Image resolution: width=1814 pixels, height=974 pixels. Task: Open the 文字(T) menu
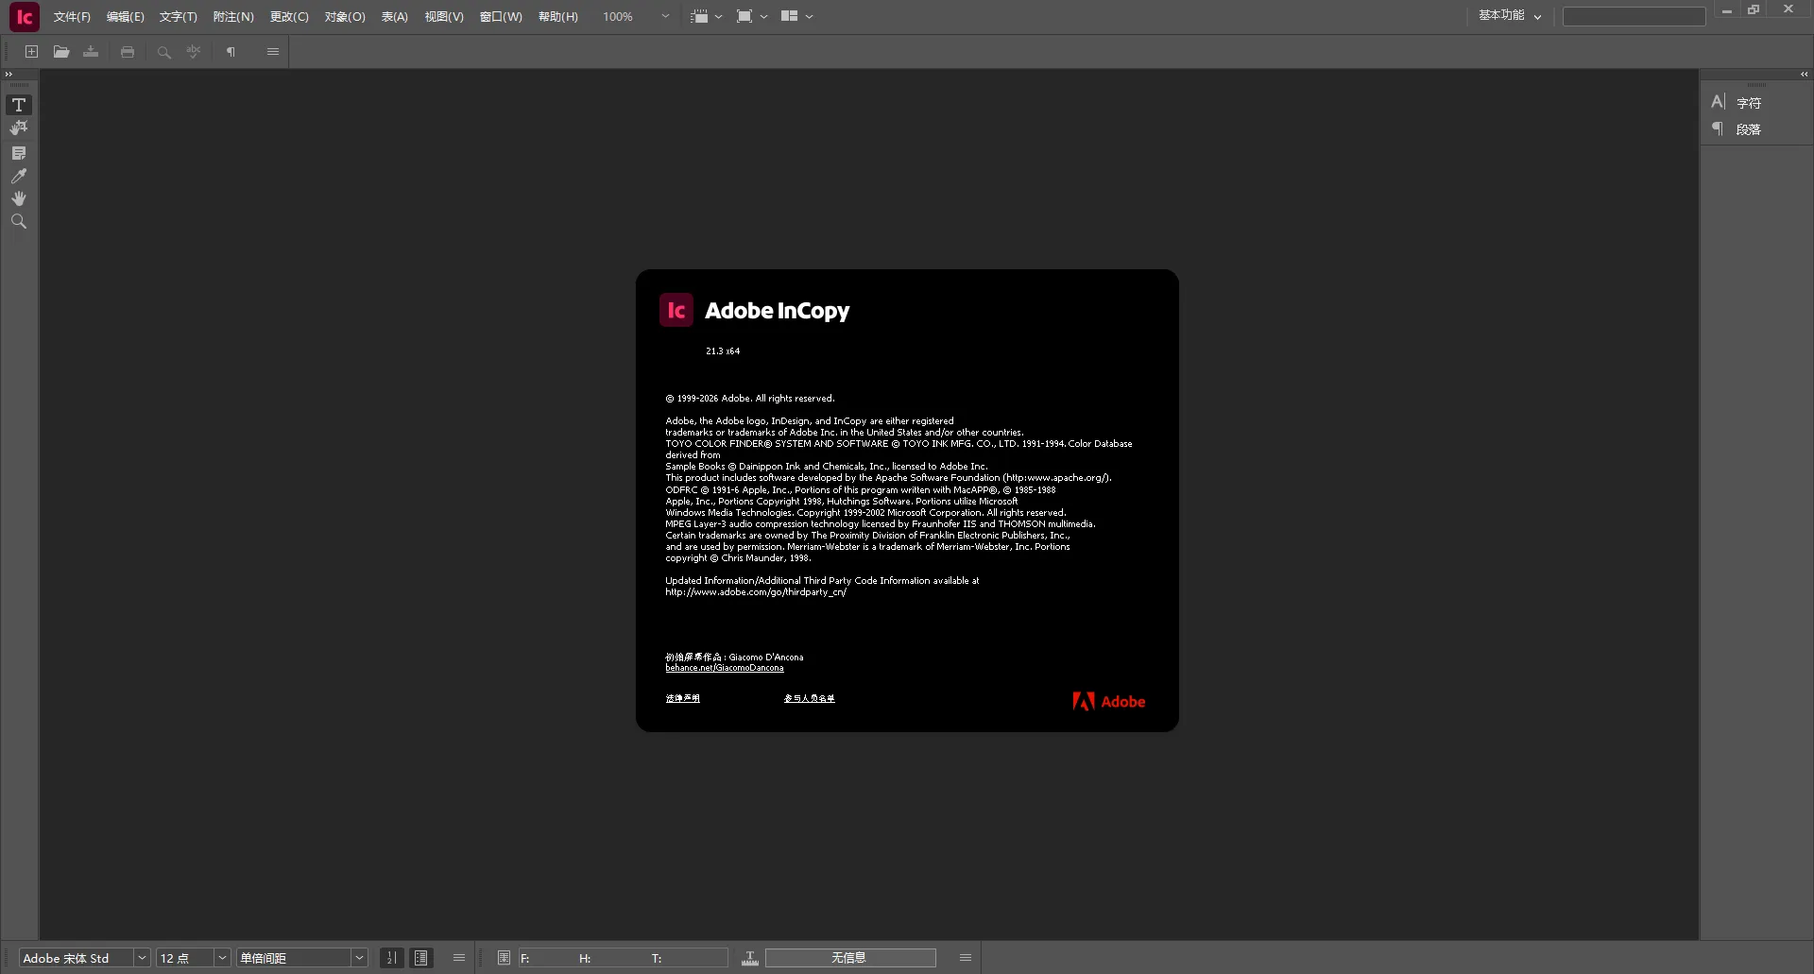(x=179, y=17)
